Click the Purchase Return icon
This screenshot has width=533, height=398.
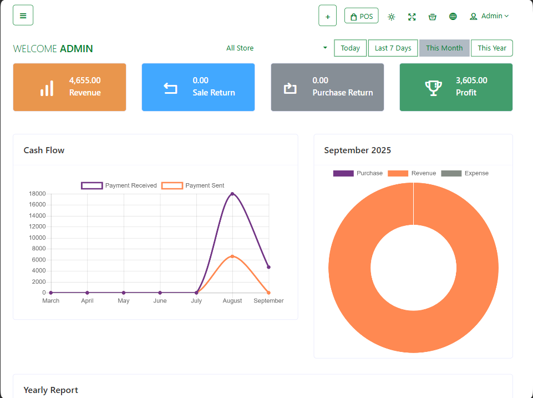point(290,88)
